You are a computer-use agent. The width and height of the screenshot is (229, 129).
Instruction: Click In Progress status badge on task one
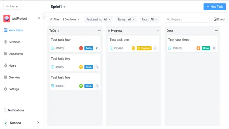coord(144,48)
